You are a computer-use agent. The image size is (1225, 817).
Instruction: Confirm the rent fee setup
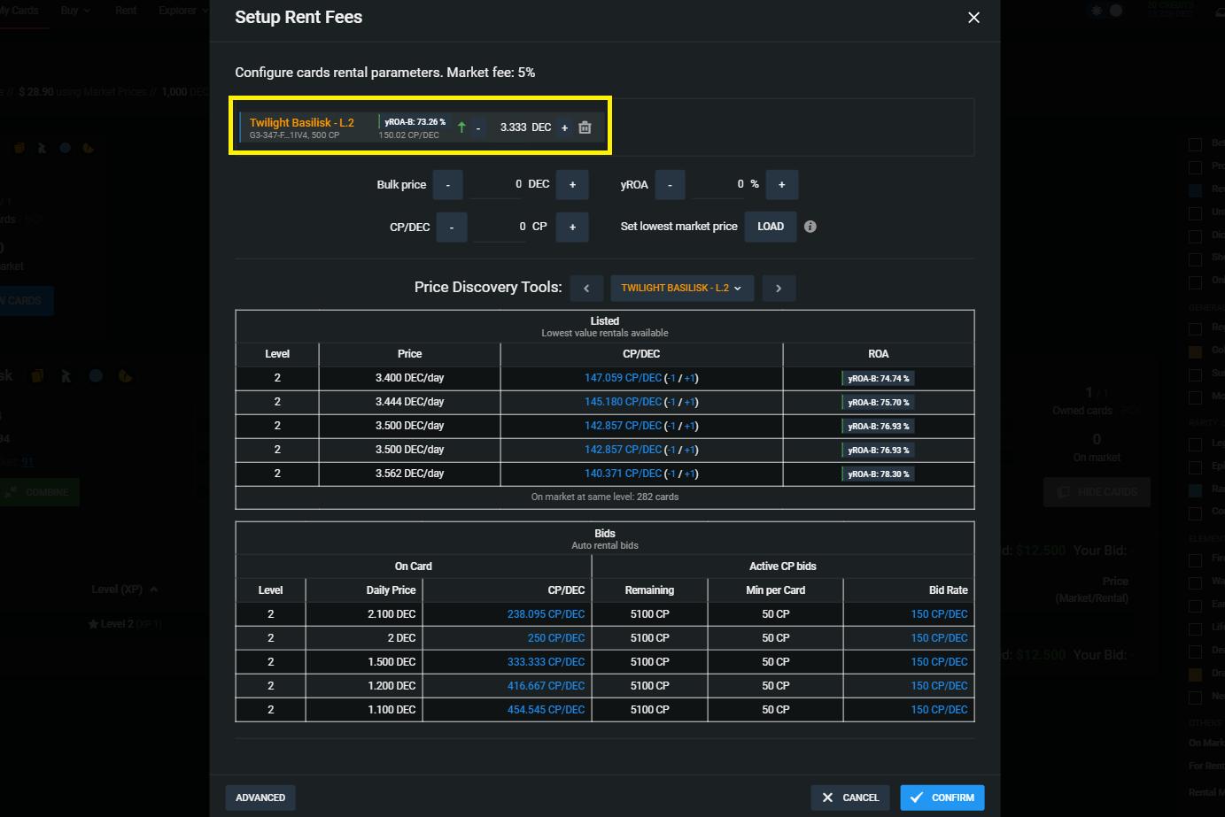(942, 798)
